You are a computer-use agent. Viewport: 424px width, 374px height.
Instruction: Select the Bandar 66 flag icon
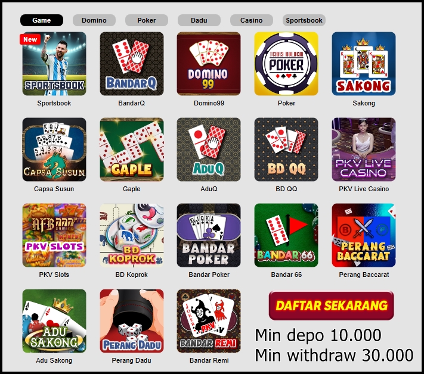[x=286, y=235]
